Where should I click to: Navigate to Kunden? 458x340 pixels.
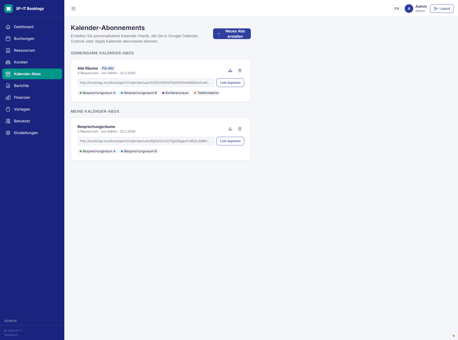coord(32,62)
